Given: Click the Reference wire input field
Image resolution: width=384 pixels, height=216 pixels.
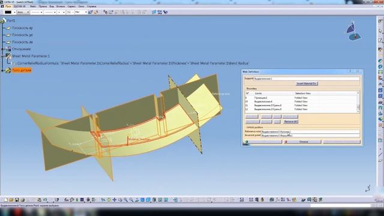Looking at the screenshot, I should coord(310,131).
